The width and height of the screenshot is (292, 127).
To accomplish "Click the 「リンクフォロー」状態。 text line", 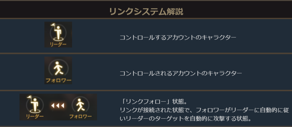I will pyautogui.click(x=151, y=101).
